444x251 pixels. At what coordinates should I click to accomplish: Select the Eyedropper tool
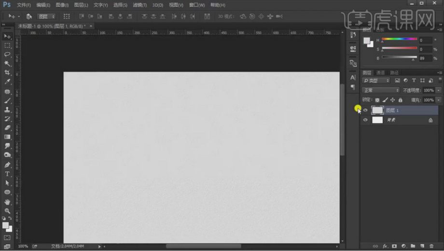coord(7,82)
